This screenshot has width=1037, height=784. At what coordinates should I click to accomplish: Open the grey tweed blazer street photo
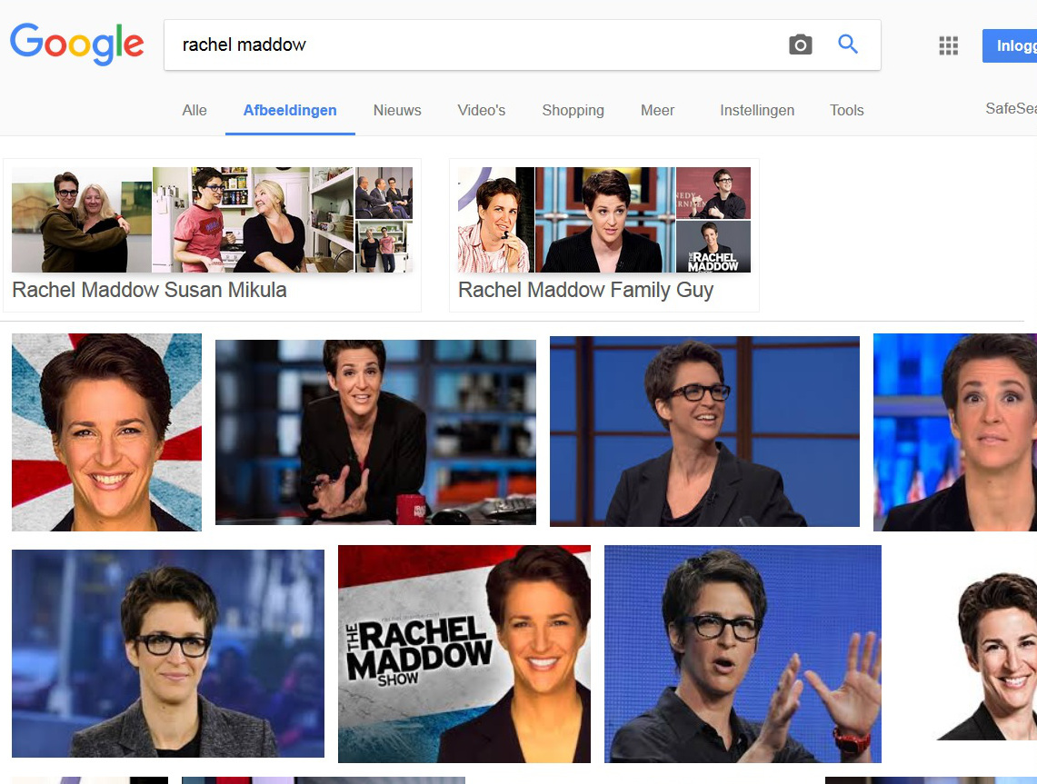click(x=168, y=653)
